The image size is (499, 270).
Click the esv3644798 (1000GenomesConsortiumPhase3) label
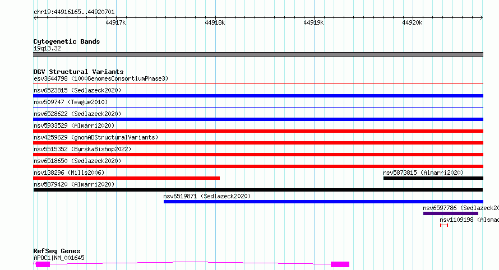[101, 78]
